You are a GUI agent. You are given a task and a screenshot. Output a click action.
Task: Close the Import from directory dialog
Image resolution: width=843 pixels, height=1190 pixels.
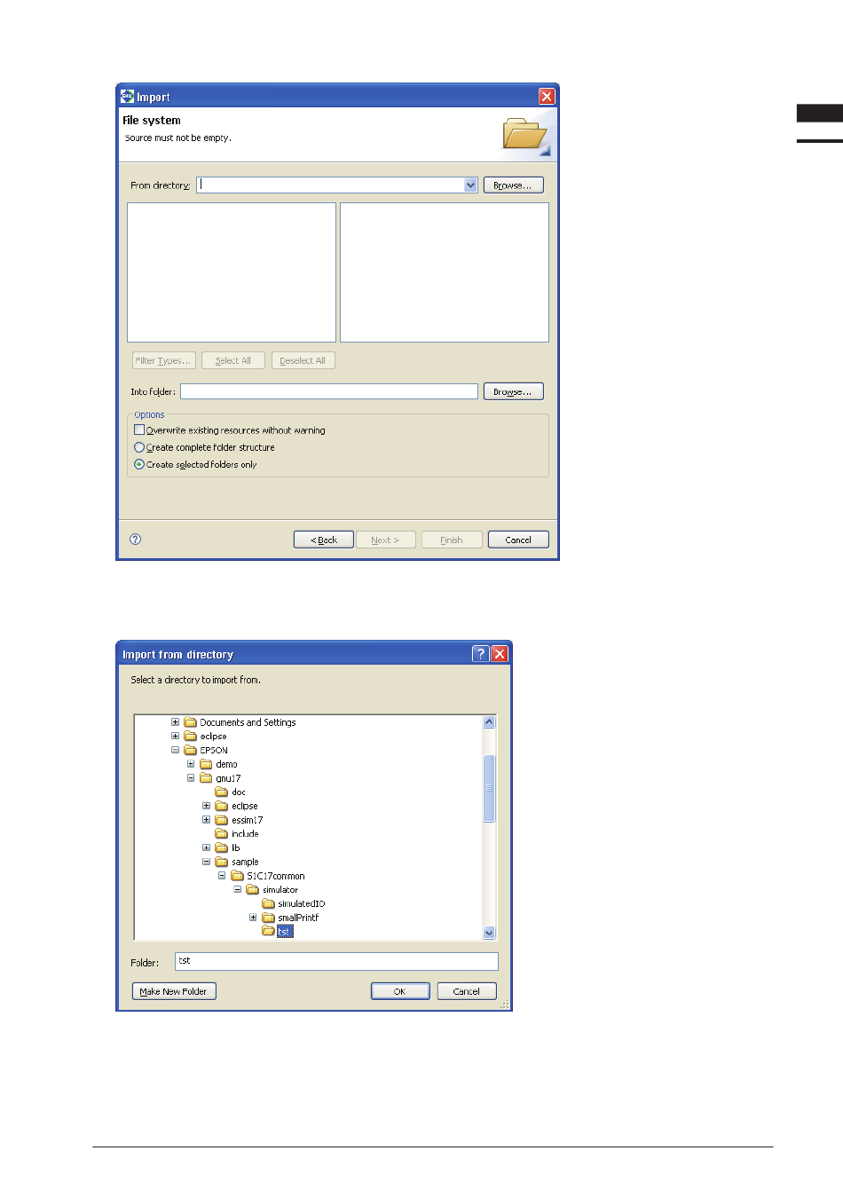(x=500, y=653)
